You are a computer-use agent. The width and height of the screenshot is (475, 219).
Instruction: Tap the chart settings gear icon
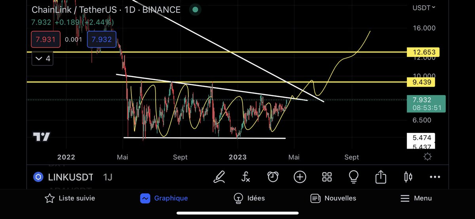coord(427,157)
